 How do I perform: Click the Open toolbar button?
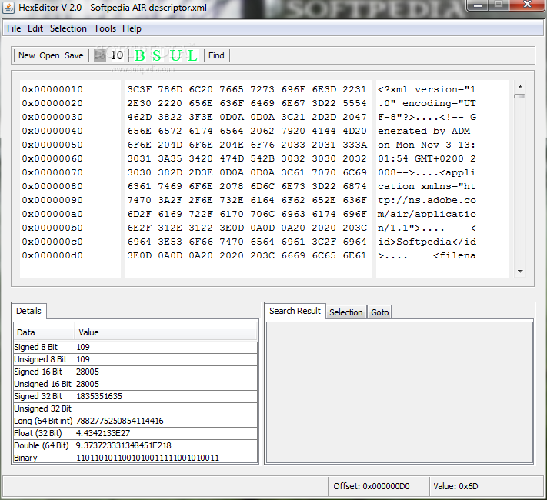coord(49,55)
